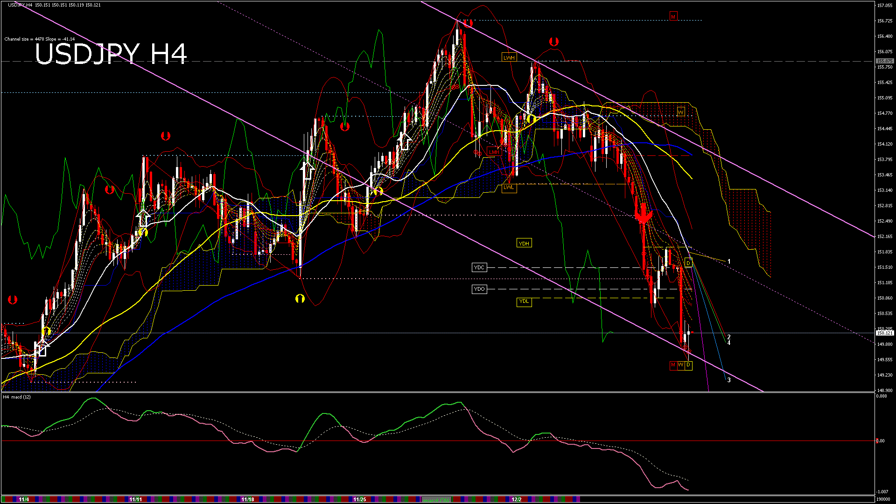Click the 12/2 date label on timeline
The width and height of the screenshot is (896, 504).
coord(516,499)
